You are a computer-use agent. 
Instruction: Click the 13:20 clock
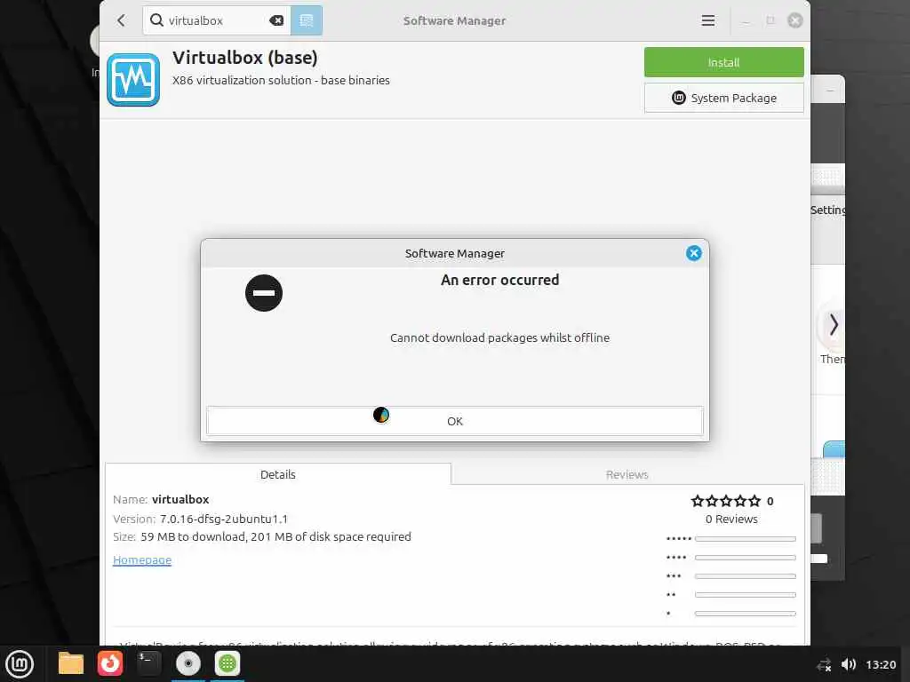click(881, 664)
